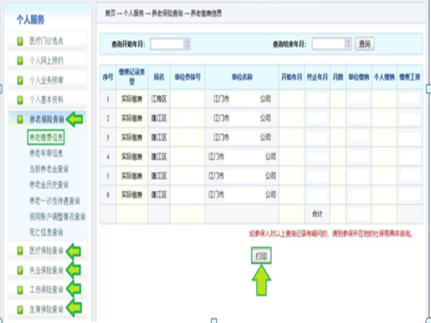Click the 局名 column header
431x323 pixels.
pos(158,77)
